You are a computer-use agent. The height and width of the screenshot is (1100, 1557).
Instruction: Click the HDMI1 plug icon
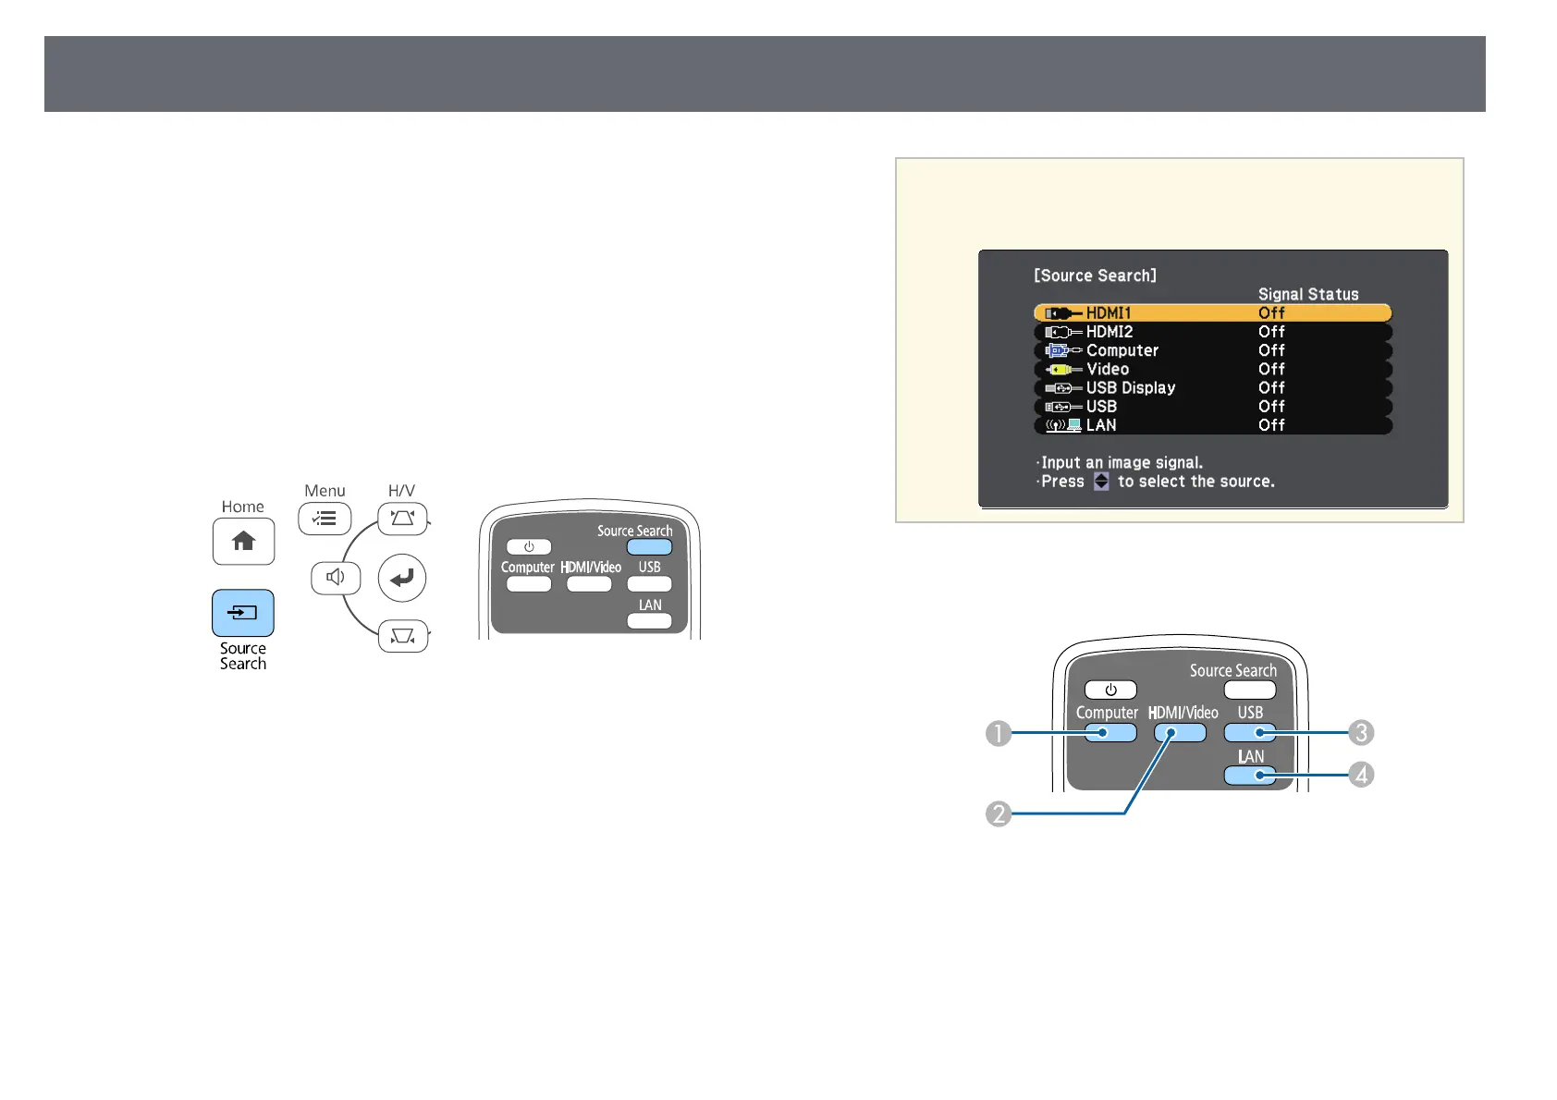click(1063, 313)
